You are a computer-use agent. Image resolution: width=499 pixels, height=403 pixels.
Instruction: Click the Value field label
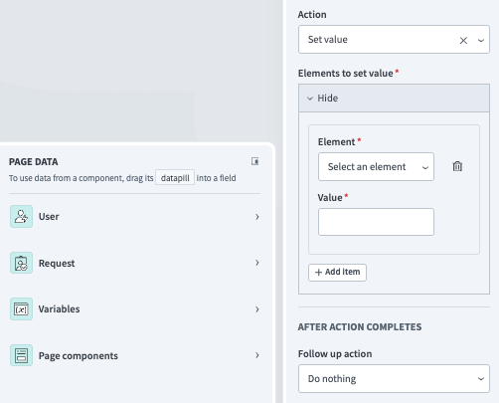[330, 198]
